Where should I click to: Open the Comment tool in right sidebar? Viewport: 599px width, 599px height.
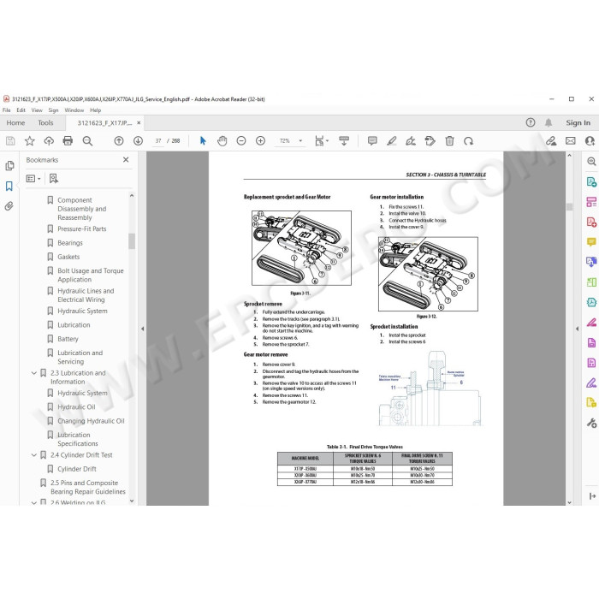[591, 242]
